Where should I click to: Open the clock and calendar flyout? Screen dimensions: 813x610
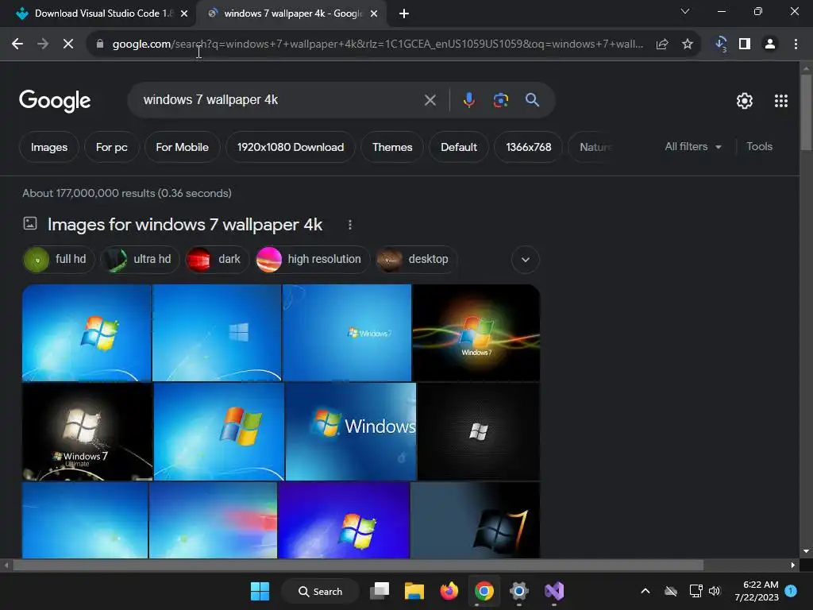(757, 591)
